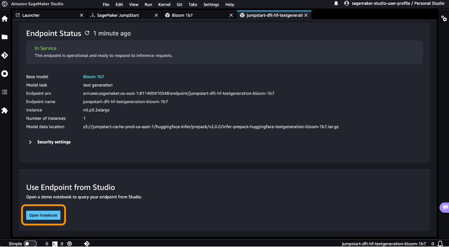Close the Bloom 1b7 tab

pos(231,15)
